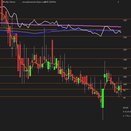Click the "89" price axis label
Image resolution: width=131 pixels, height=131 pixels.
click(124, 98)
